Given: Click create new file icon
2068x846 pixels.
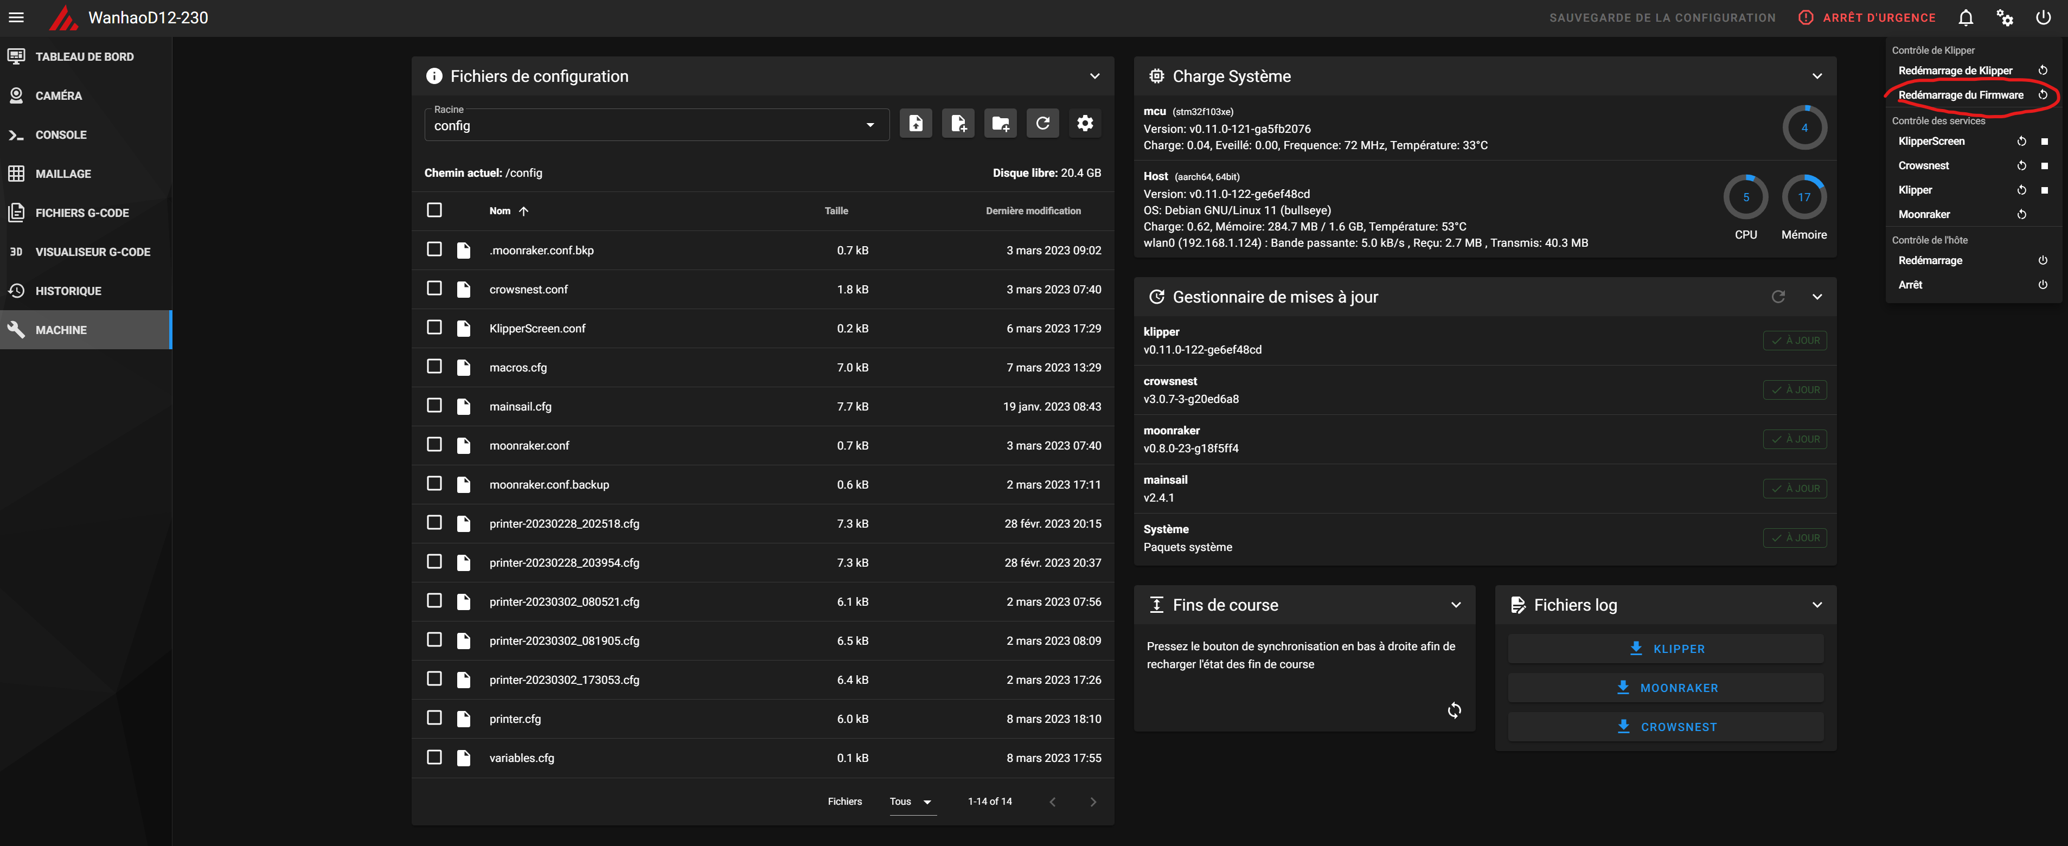Looking at the screenshot, I should (x=958, y=124).
